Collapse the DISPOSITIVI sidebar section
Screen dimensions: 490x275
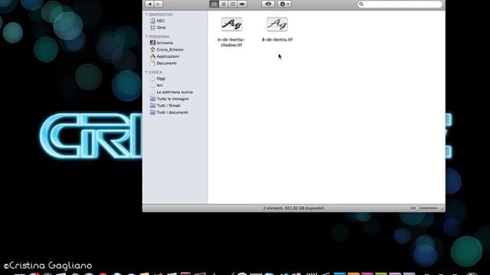(146, 15)
